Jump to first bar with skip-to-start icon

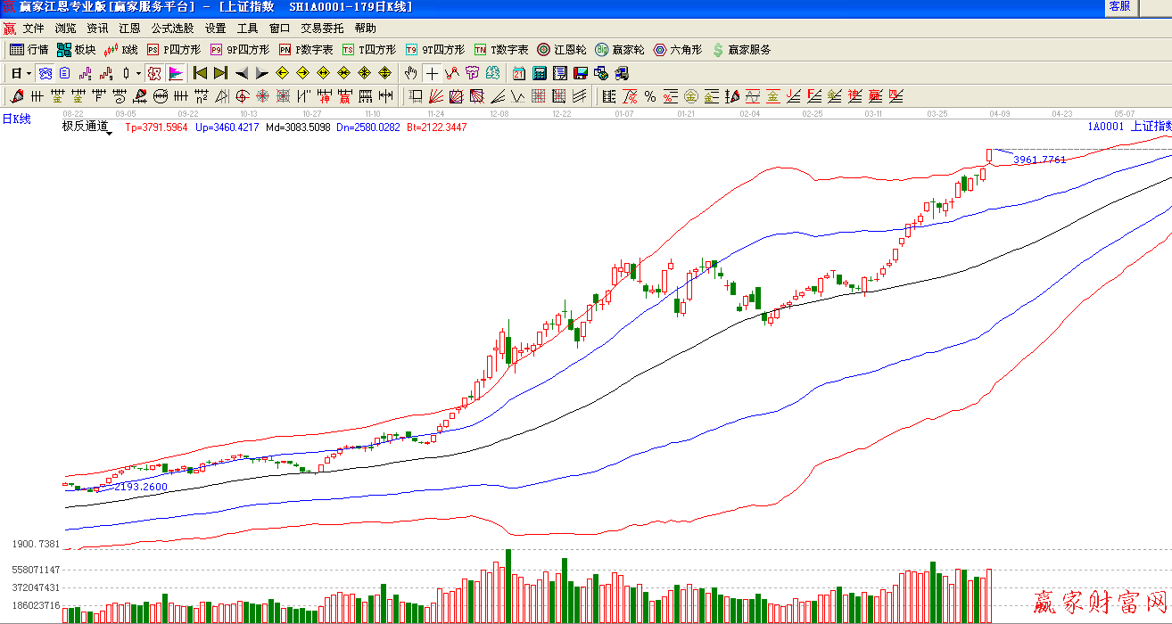(x=200, y=73)
